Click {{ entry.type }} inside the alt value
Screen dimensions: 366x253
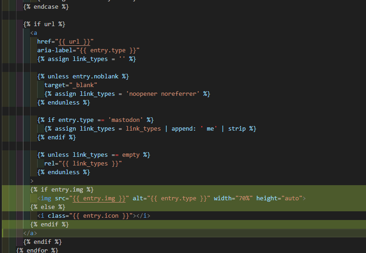point(179,198)
